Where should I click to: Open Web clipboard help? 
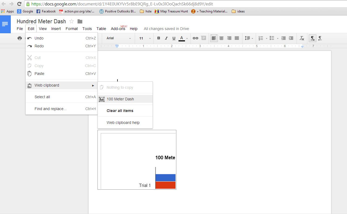(125, 123)
